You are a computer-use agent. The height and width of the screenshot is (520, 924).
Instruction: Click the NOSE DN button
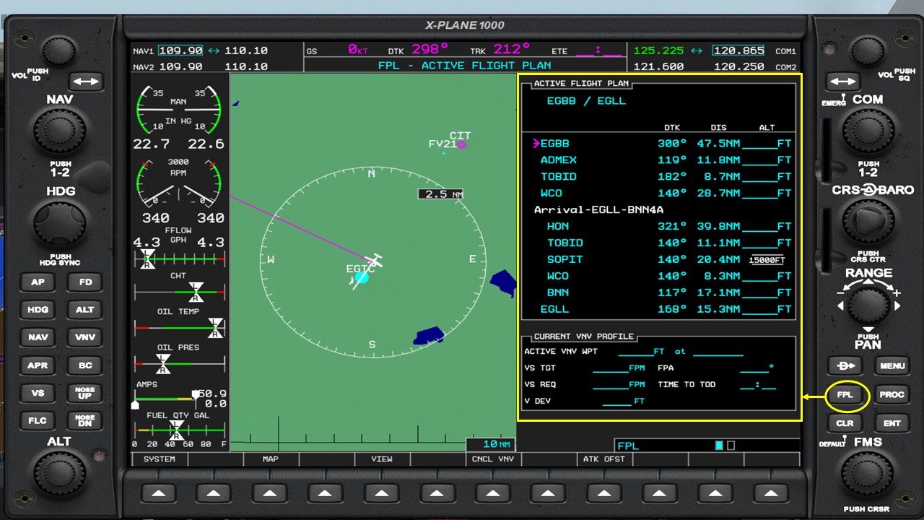pyautogui.click(x=85, y=420)
